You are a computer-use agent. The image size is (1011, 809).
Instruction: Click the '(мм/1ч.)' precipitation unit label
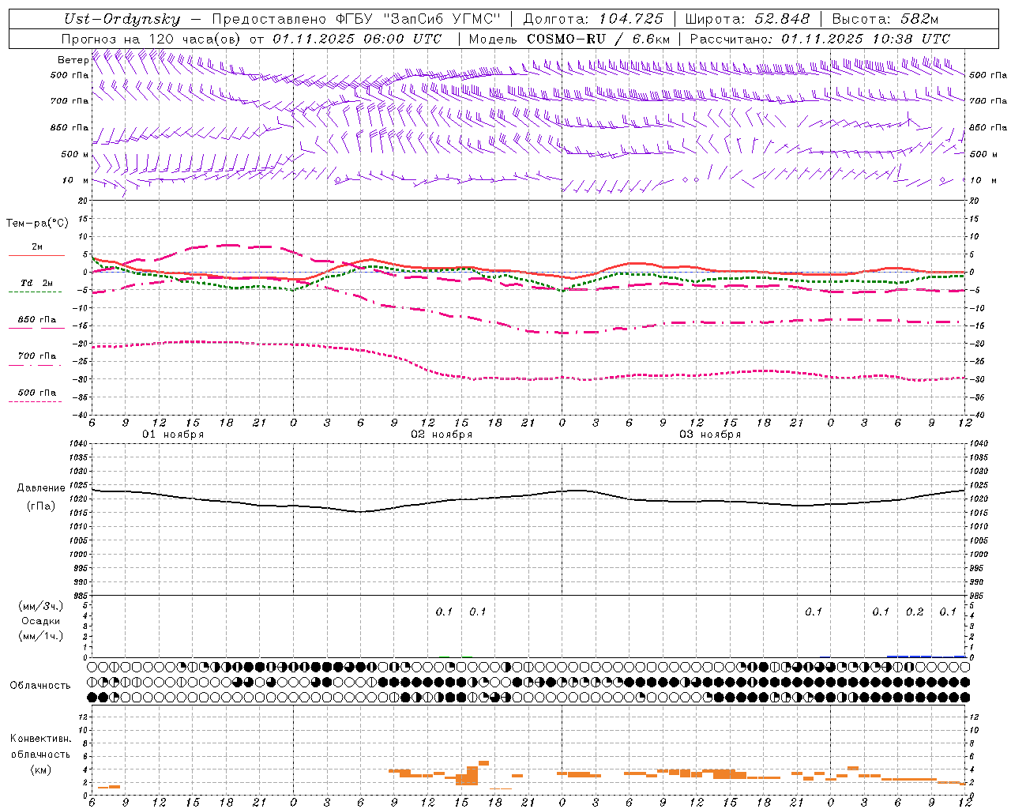(x=41, y=636)
